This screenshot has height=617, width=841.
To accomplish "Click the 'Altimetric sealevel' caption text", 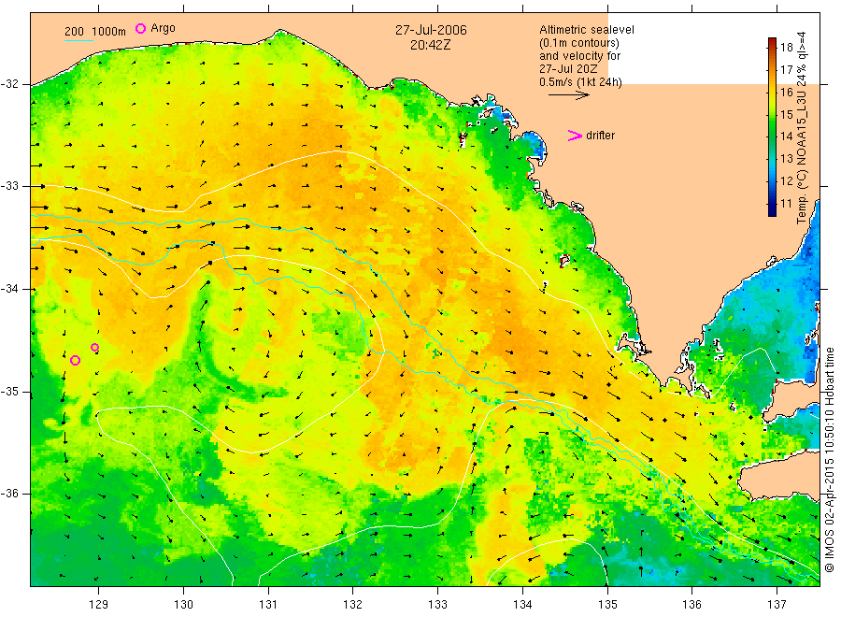I will pos(587,30).
